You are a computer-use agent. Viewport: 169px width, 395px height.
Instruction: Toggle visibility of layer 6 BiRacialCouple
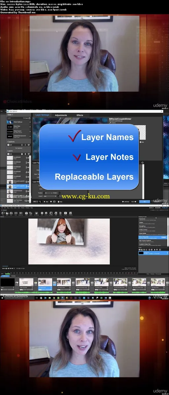tap(29, 182)
